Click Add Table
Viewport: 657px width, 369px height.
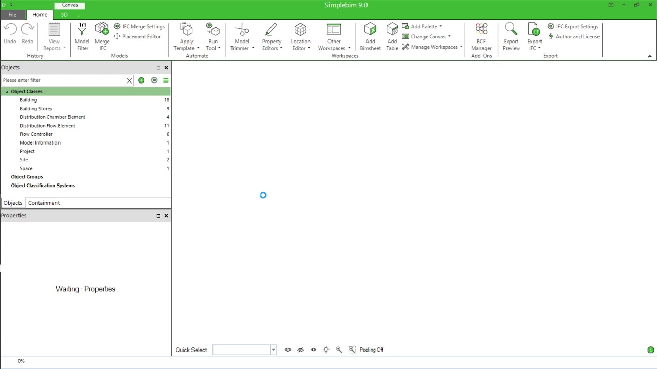pos(392,36)
